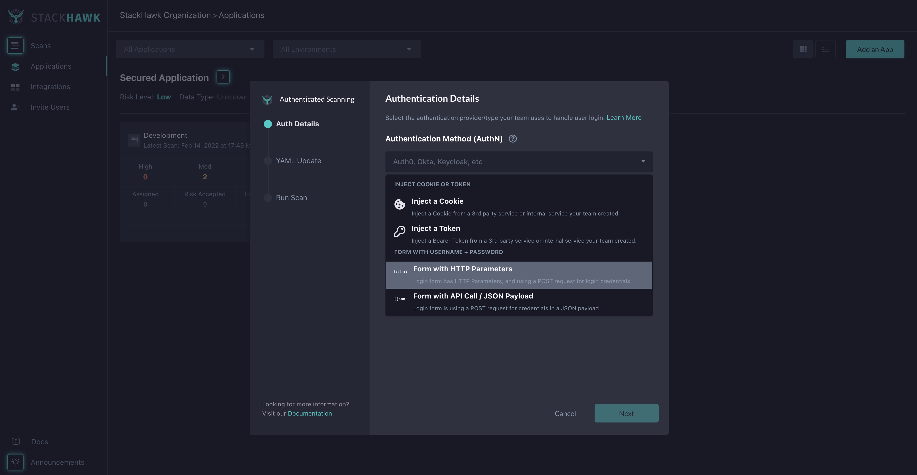Click the Cancel button
This screenshot has width=917, height=475.
pyautogui.click(x=565, y=414)
